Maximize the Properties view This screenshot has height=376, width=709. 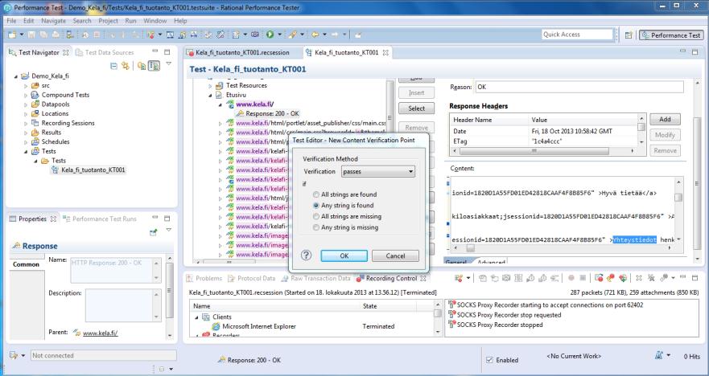[167, 219]
